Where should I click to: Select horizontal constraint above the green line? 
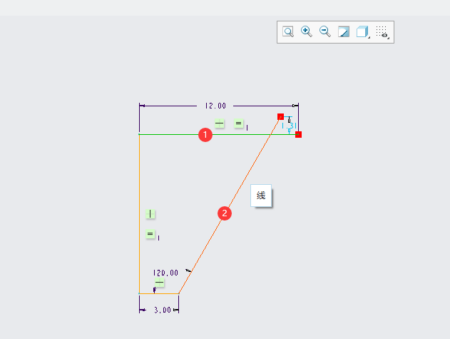pos(220,123)
